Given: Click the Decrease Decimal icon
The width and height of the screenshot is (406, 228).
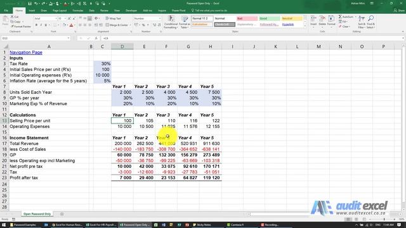Looking at the screenshot, I should click(159, 25).
